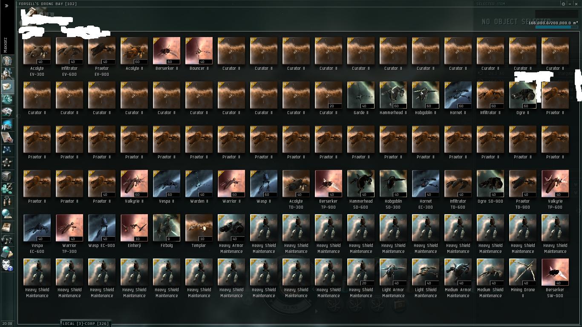
Task: Toggle the drone bay window pin circle
Action: click(x=563, y=4)
